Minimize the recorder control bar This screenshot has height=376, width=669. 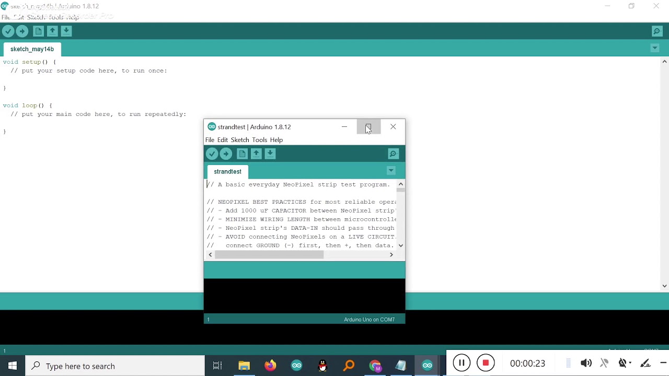pyautogui.click(x=663, y=363)
